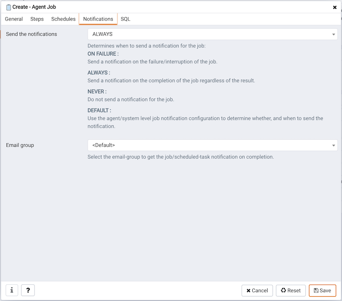Click the clipboard icon beside Create - Agent Job
This screenshot has height=301, width=342.
click(9, 7)
